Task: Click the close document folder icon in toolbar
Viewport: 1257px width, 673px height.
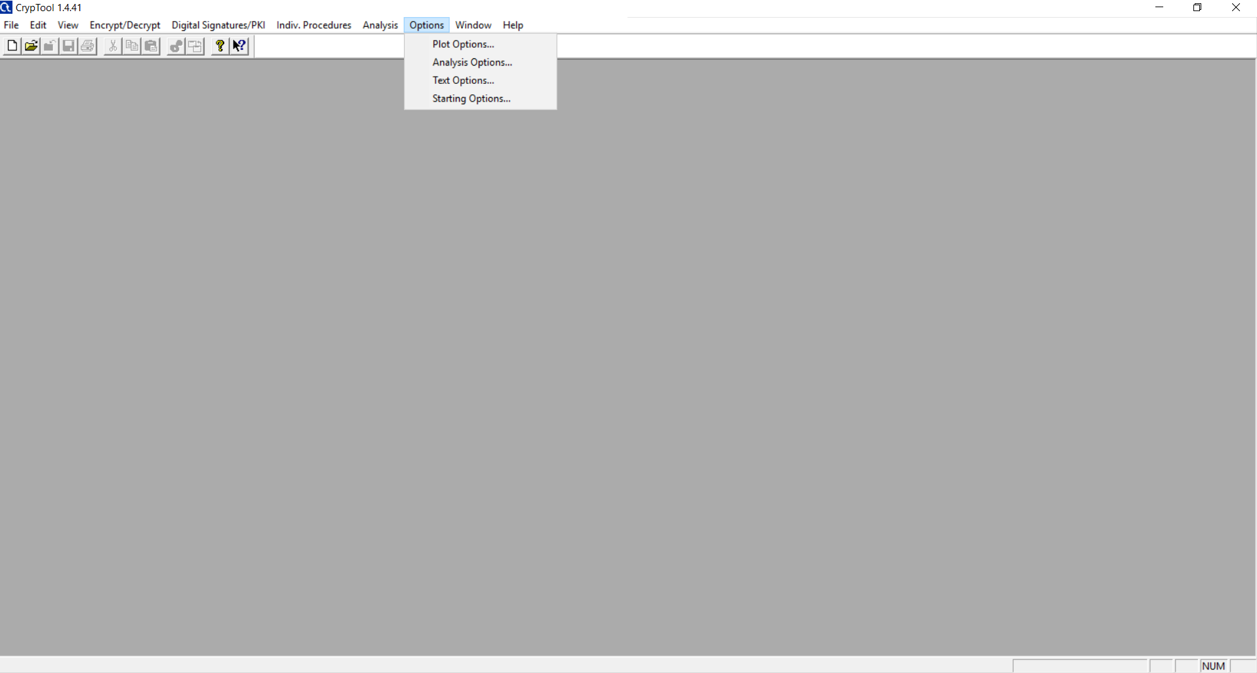Action: coord(49,46)
